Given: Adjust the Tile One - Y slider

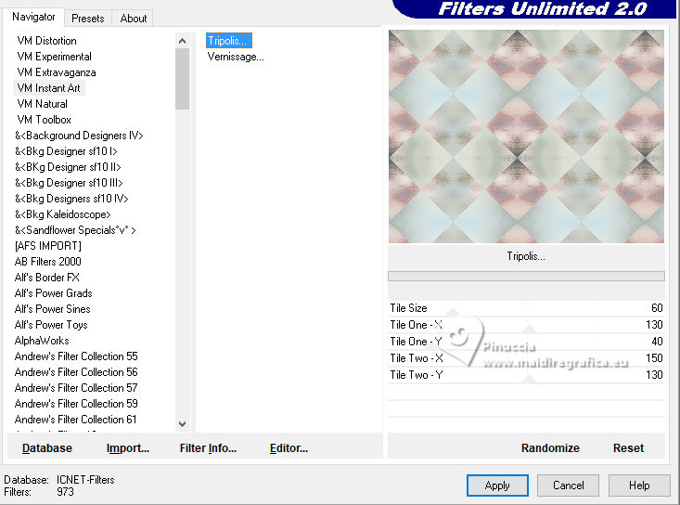Looking at the screenshot, I should click(x=526, y=342).
